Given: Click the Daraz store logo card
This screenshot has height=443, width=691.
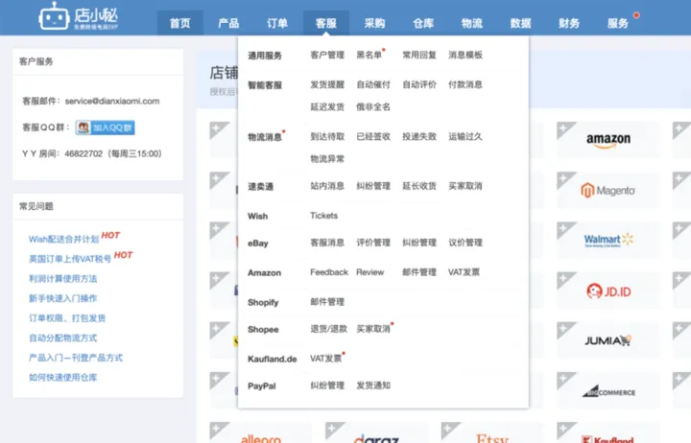Looking at the screenshot, I should [x=376, y=433].
